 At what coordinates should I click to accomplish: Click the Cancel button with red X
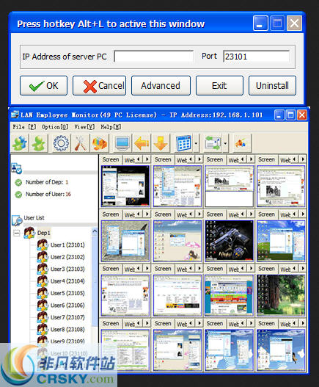(x=99, y=86)
